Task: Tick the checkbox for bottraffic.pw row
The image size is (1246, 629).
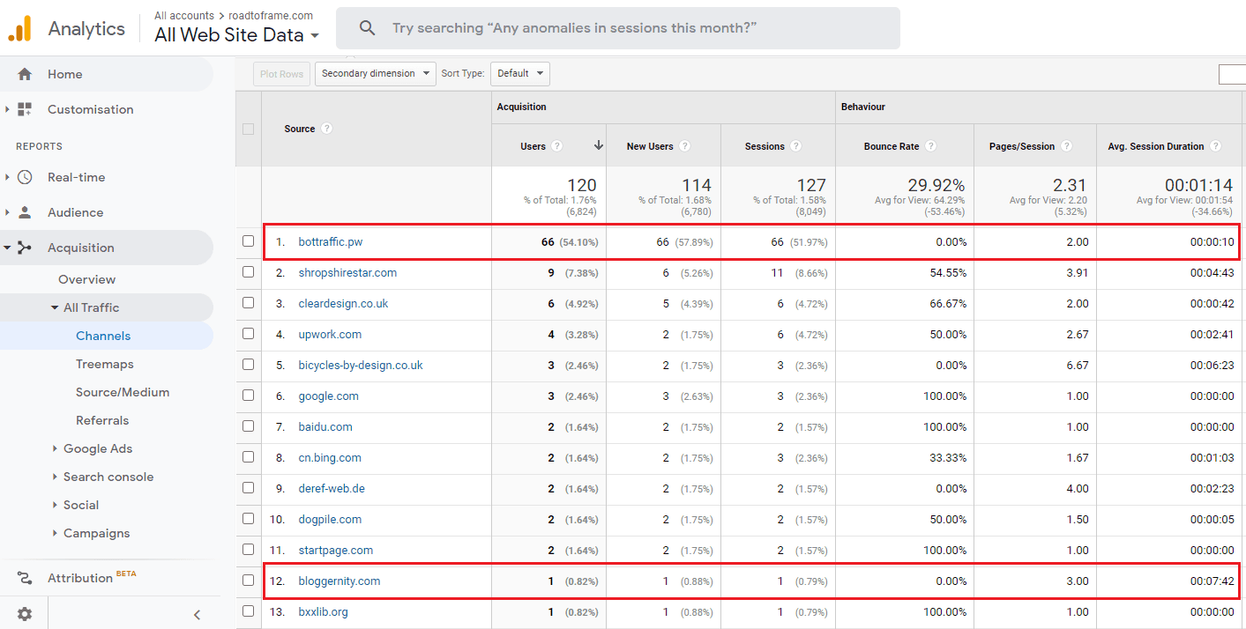Action: pos(248,241)
